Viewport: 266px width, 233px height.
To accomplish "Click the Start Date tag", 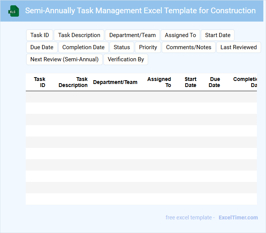I will pos(218,35).
